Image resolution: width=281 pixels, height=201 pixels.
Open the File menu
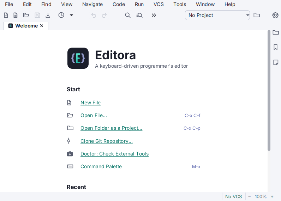9,4
